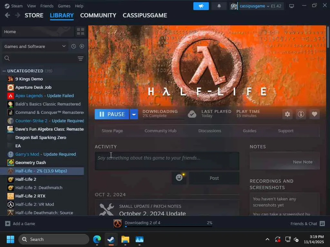Open the dropdown arrow beside PAUSE
The width and height of the screenshot is (330, 247).
[134, 114]
